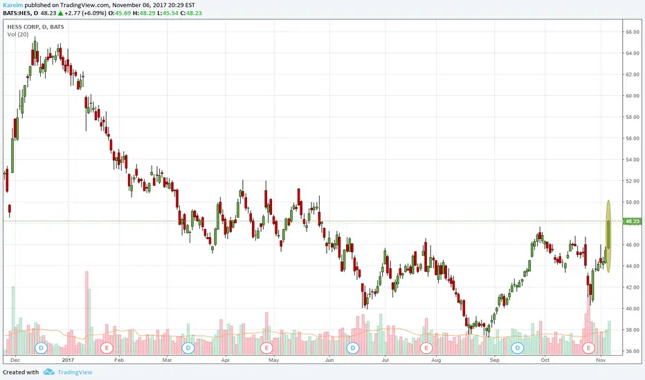
Task: Click the earnings E marker before Aug
Action: coord(426,348)
